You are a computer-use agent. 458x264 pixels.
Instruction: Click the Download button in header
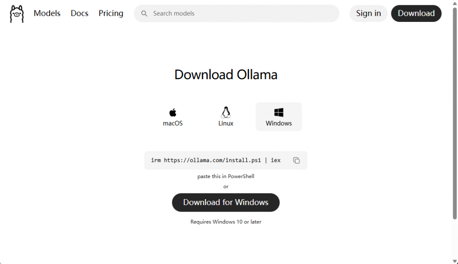416,13
